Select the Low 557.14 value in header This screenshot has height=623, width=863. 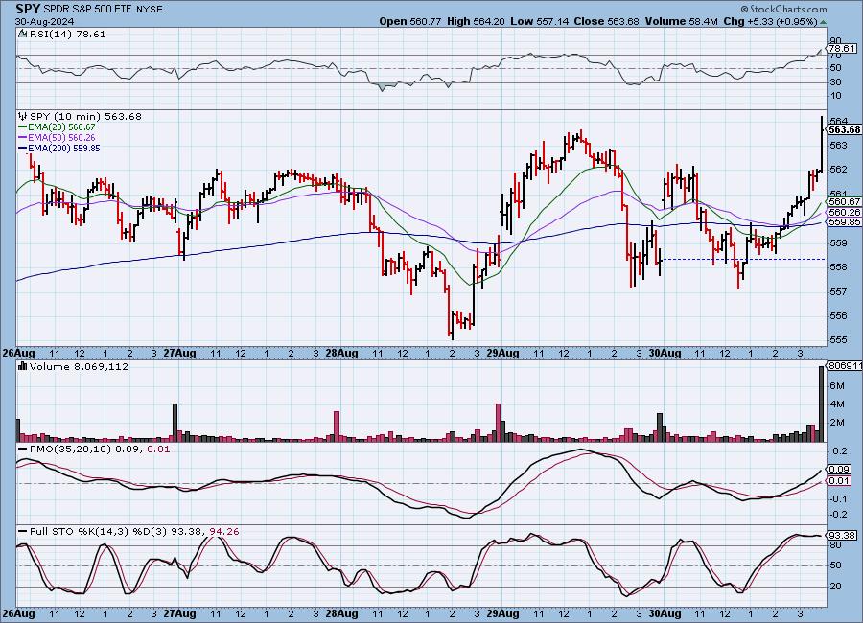539,21
